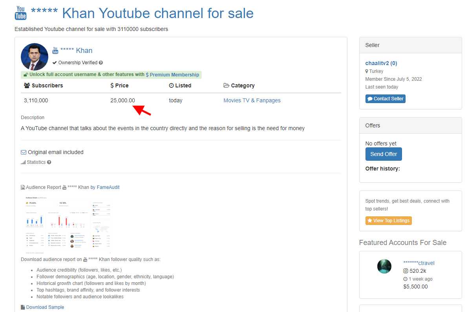The width and height of the screenshot is (466, 312).
Task: Click the folder icon next to Category
Action: click(x=226, y=85)
